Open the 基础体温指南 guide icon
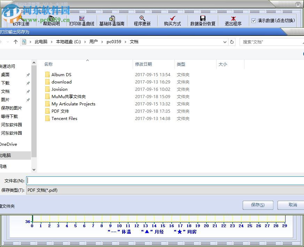Image resolution: width=304 pixels, height=247 pixels. 112,18
